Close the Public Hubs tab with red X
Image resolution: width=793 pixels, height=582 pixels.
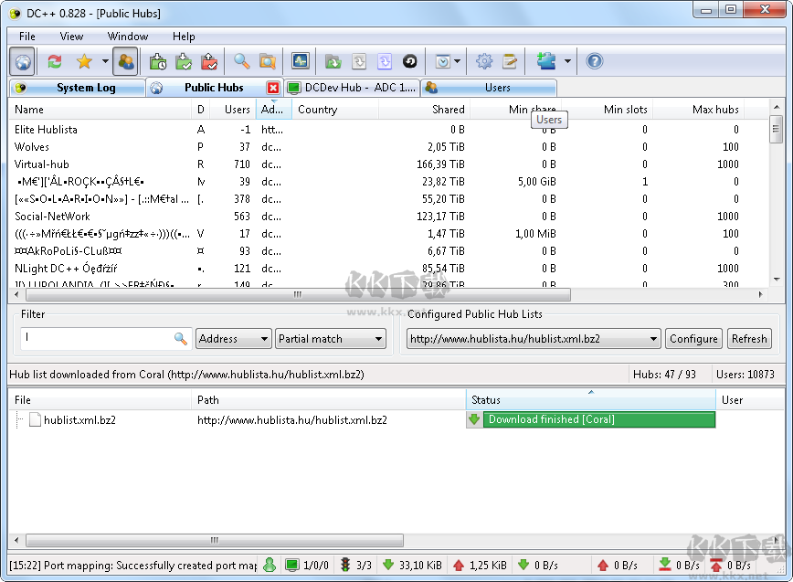(x=272, y=88)
